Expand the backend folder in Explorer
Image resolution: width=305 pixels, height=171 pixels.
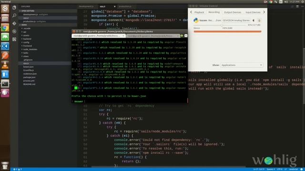(x=27, y=39)
